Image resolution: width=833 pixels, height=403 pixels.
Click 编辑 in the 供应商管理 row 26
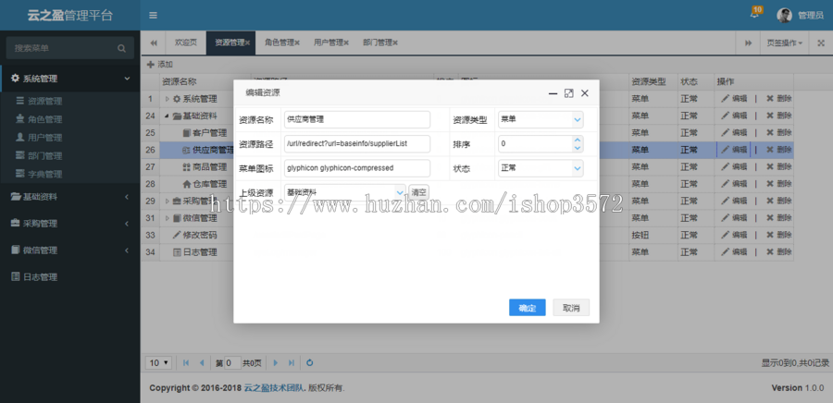click(734, 150)
